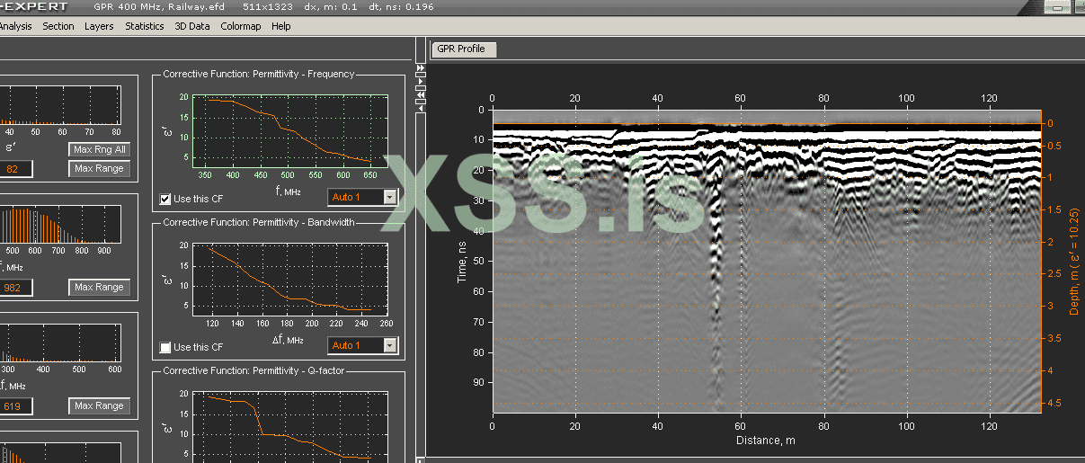The width and height of the screenshot is (1085, 463).
Task: Click the double left arrow splitter icon
Action: tap(420, 94)
